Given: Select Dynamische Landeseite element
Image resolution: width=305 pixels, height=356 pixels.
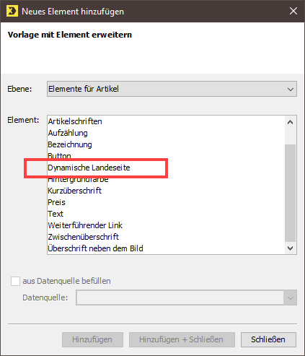Looking at the screenshot, I should (x=89, y=168).
